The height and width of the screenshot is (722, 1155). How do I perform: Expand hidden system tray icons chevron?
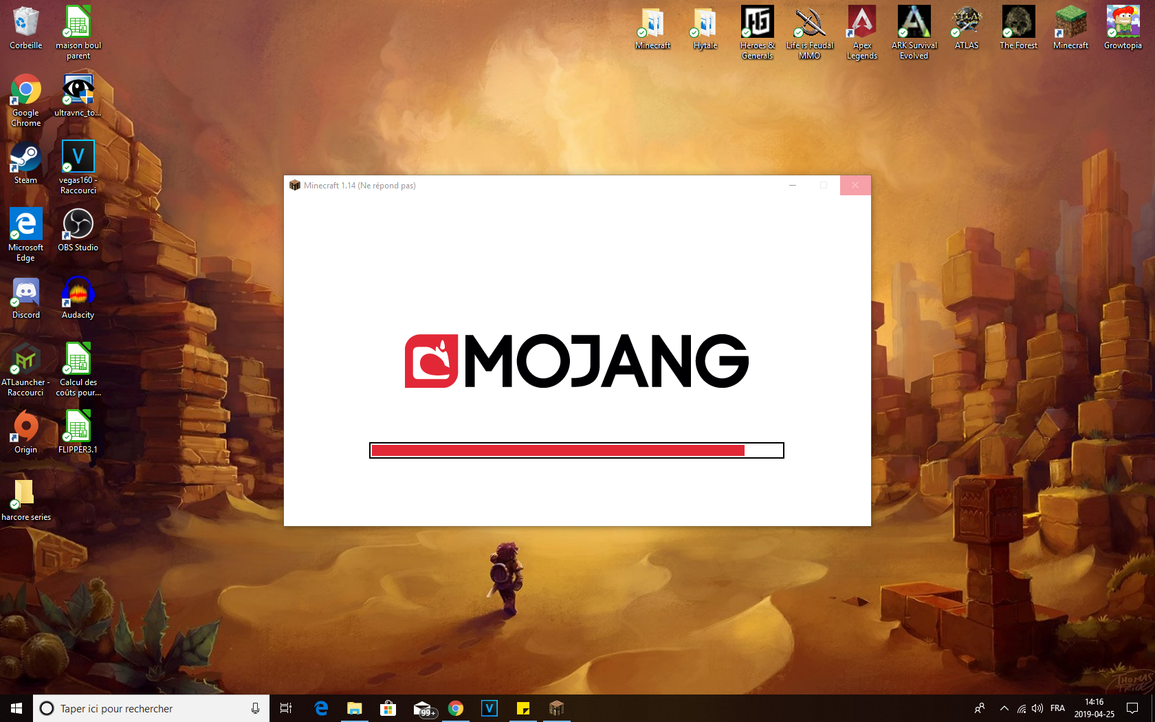click(x=1004, y=708)
